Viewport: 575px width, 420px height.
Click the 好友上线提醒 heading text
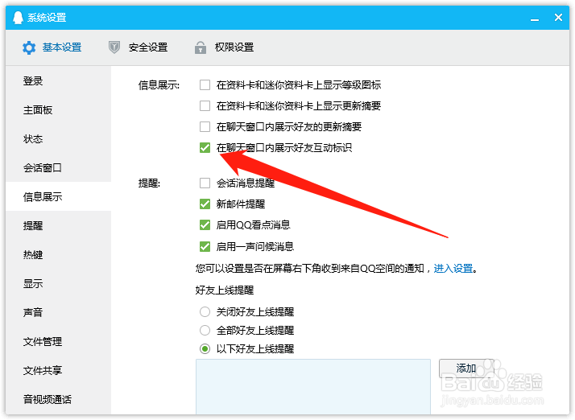click(x=225, y=290)
